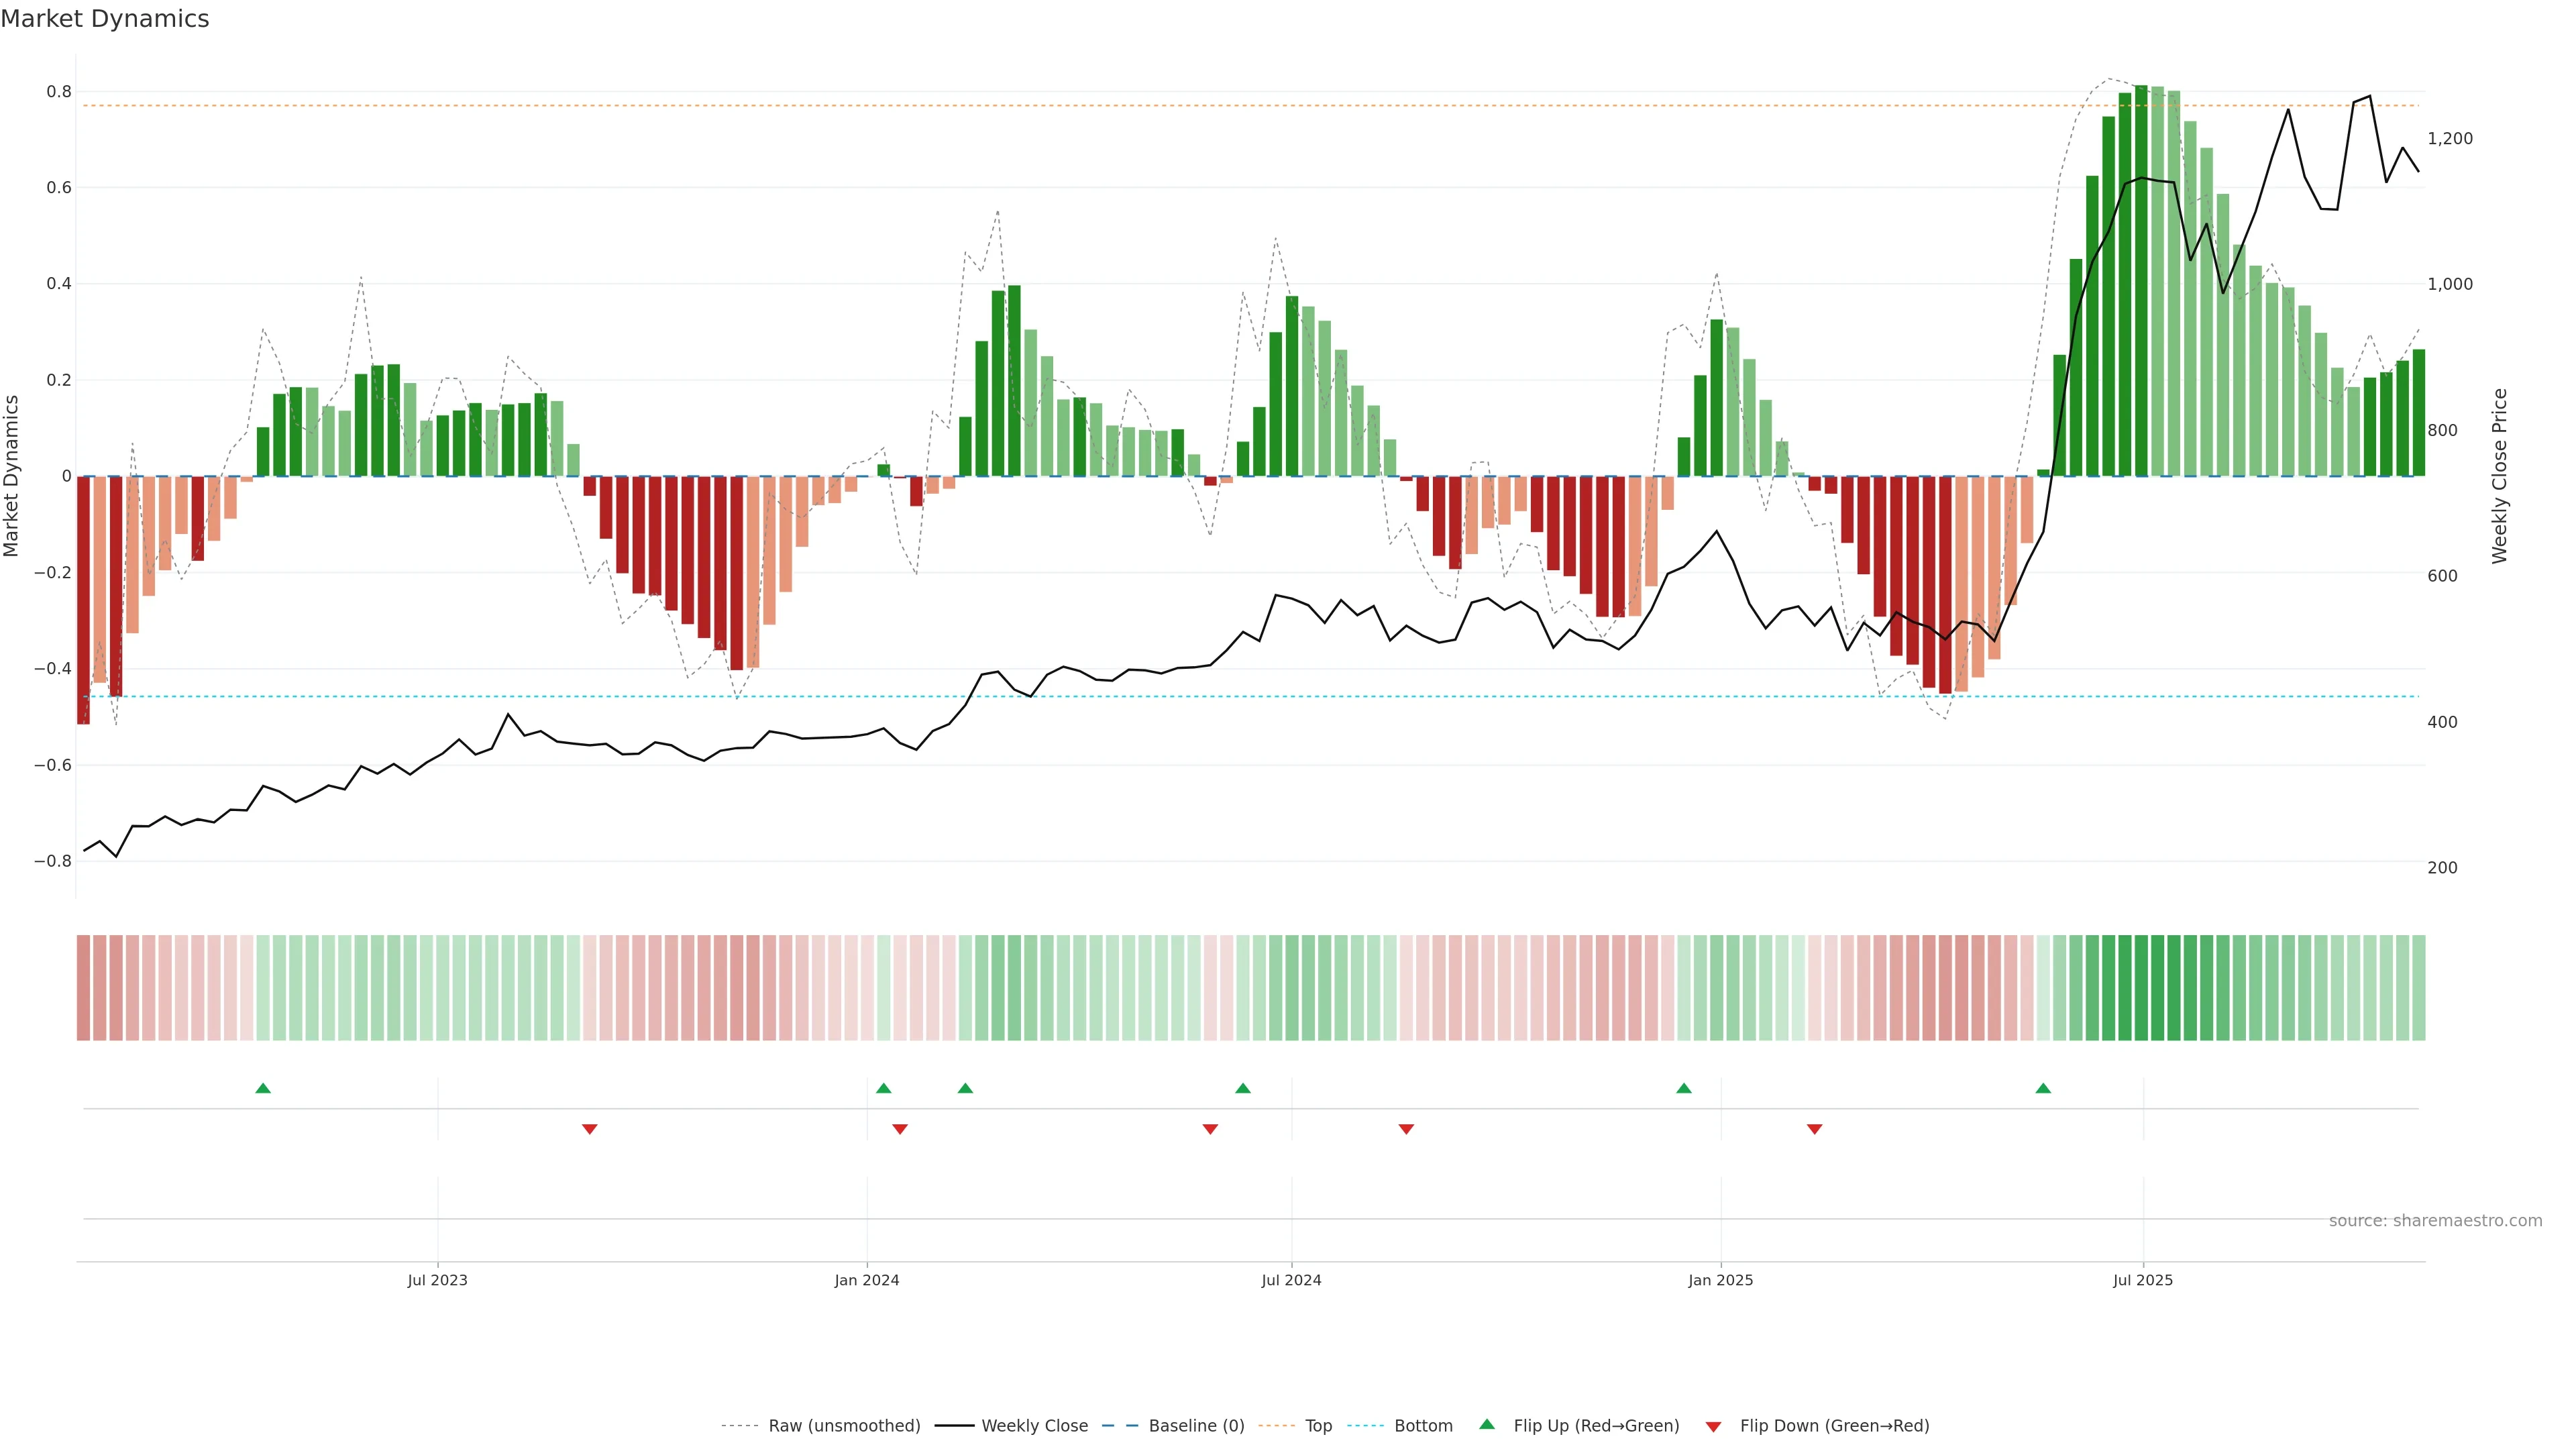
Task: Click the last green flip-up marker before Jul 2025
Action: point(2043,1088)
